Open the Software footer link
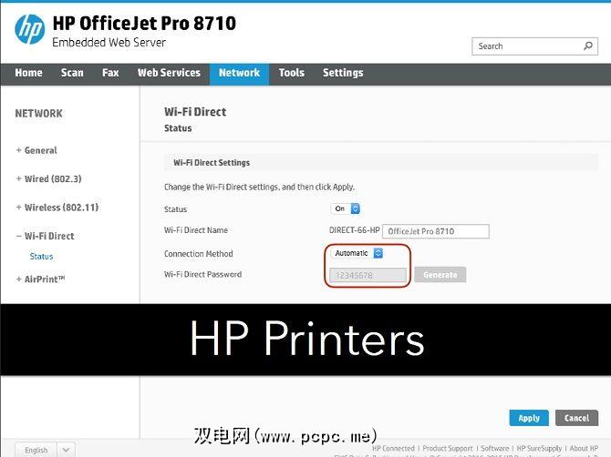 (495, 449)
